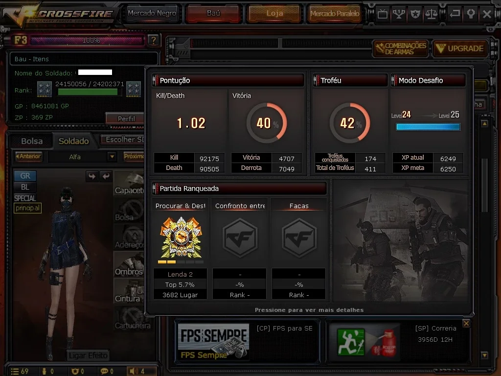Screen dimensions: 501x376
Task: Click the Lenda 2 rank emblem
Action: click(x=181, y=237)
